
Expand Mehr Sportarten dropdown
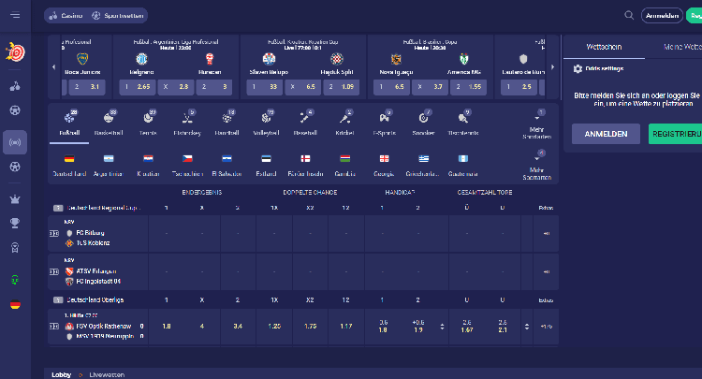tap(537, 123)
